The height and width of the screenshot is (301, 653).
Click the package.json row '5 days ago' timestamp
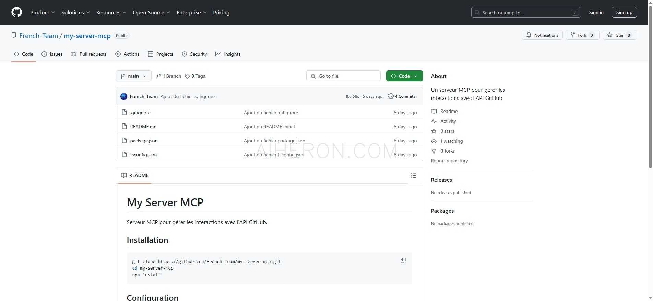click(x=405, y=141)
